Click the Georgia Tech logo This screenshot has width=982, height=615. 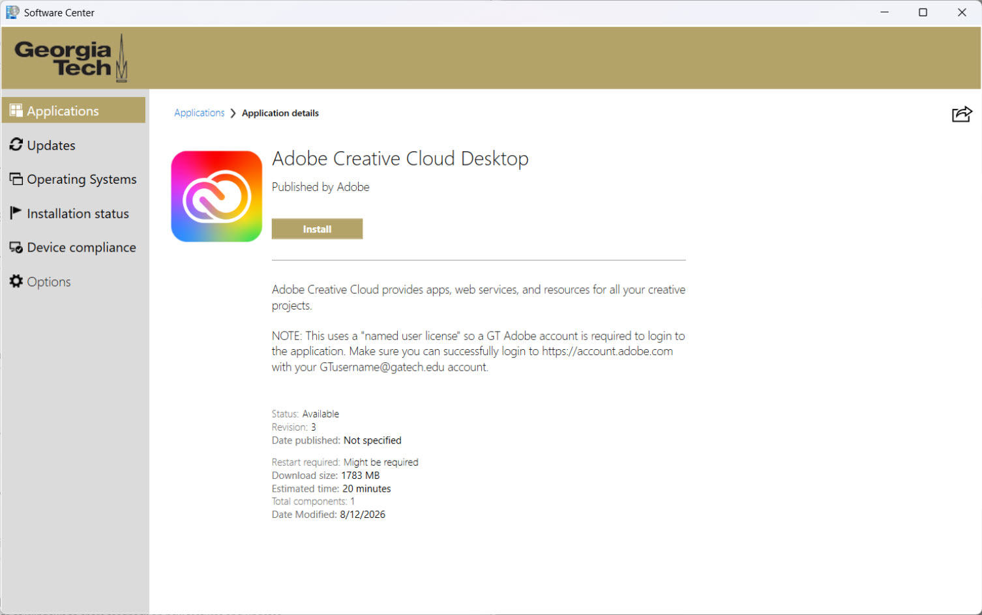[x=71, y=59]
